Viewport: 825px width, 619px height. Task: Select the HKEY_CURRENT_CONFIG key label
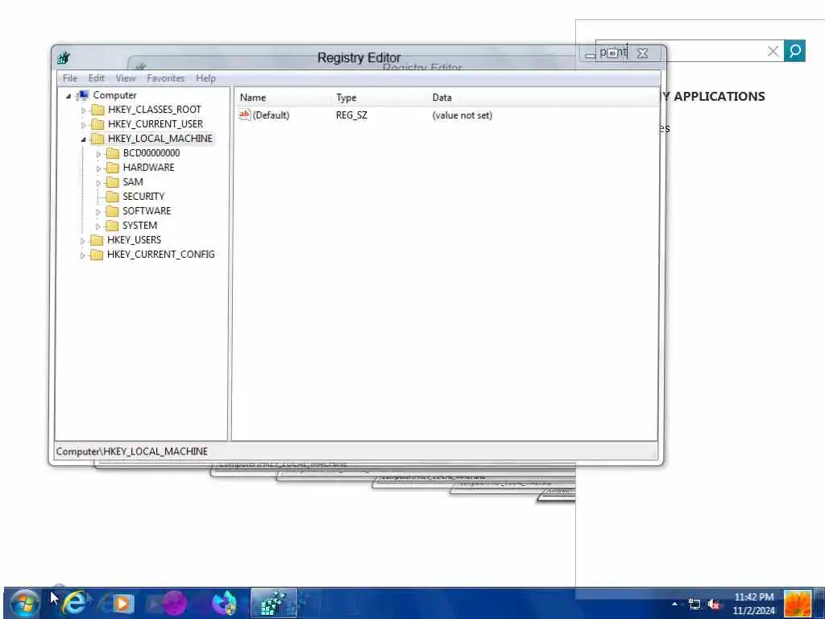pos(160,254)
